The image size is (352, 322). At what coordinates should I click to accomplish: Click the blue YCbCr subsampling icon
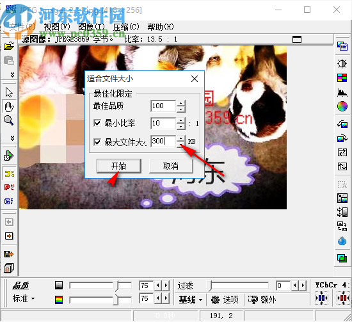[321, 298]
